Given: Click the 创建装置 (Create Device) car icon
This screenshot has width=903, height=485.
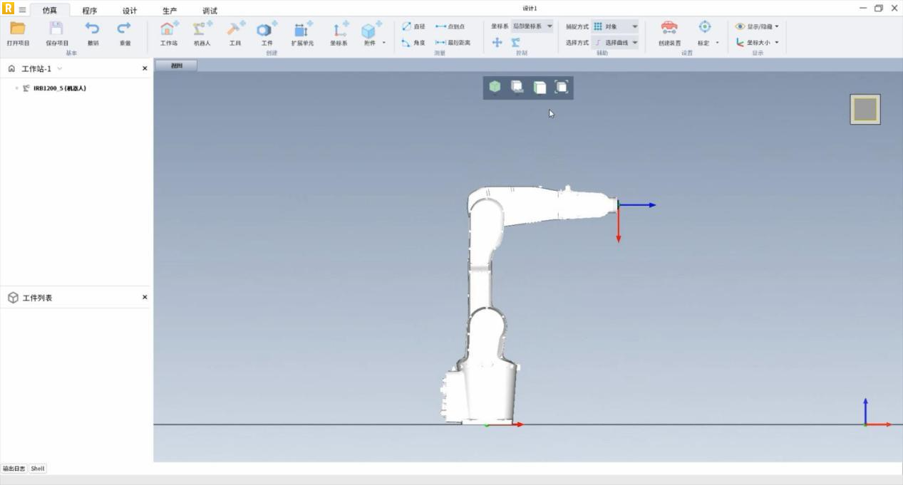Looking at the screenshot, I should (x=669, y=28).
